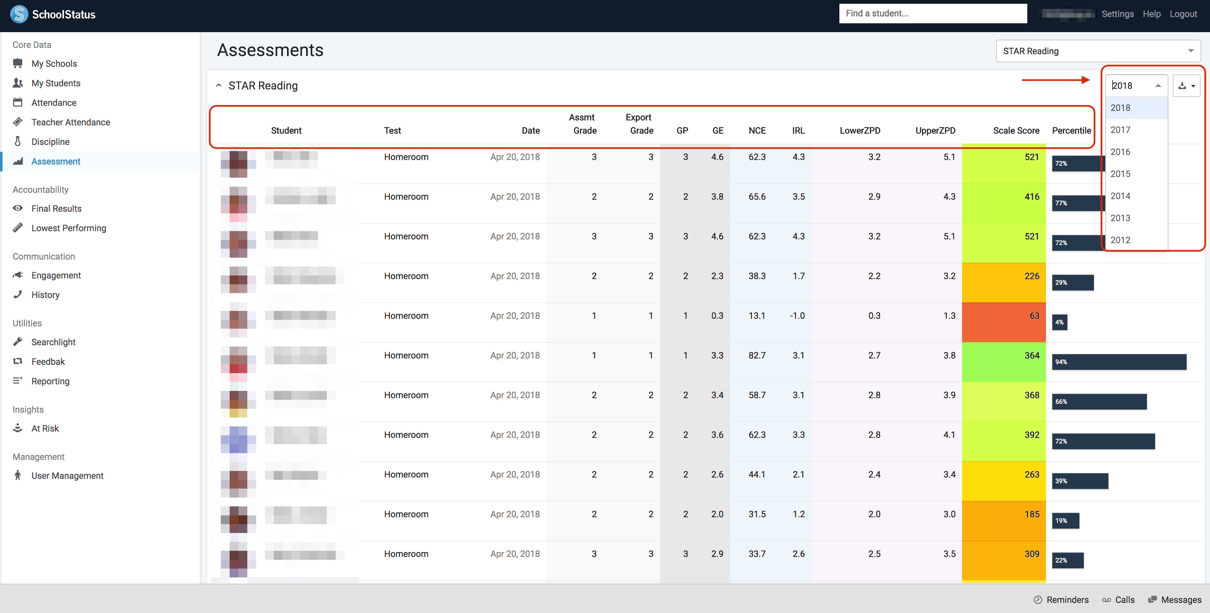Sort by the Student column header

tap(286, 130)
